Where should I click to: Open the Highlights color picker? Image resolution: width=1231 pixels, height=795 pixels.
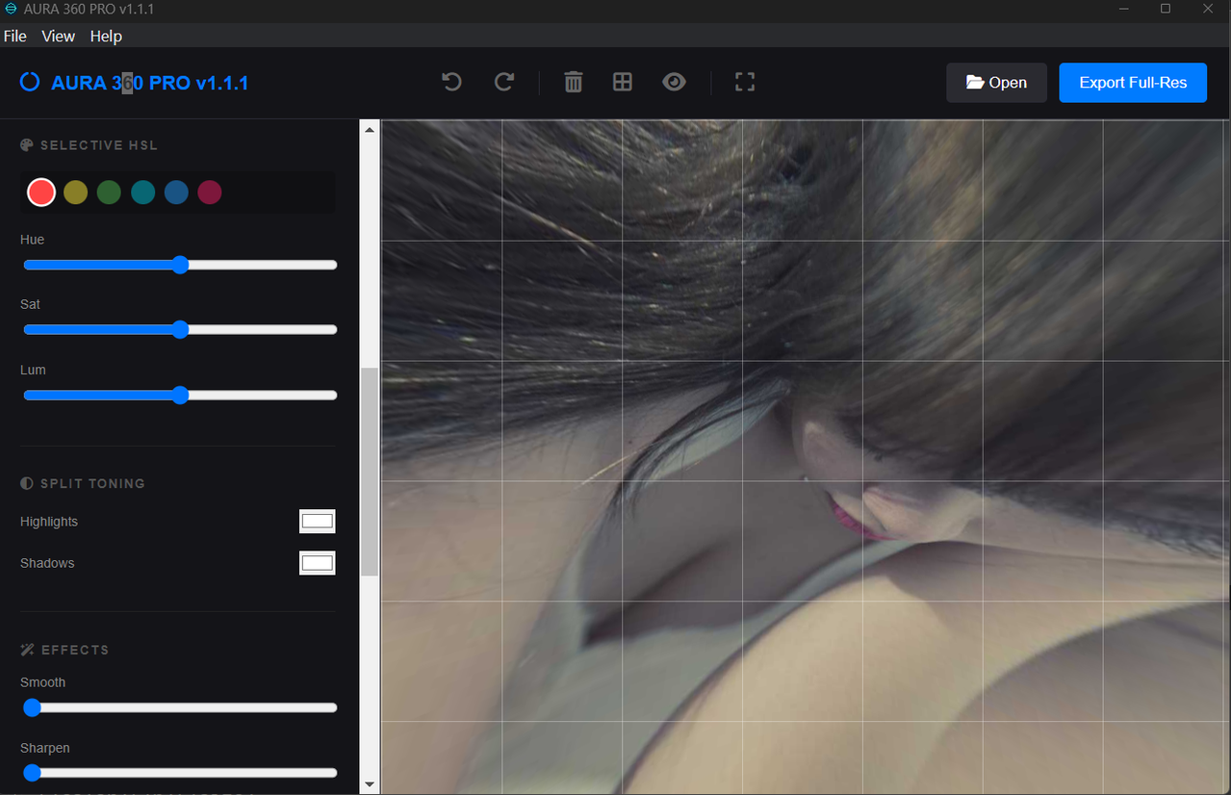click(x=317, y=522)
